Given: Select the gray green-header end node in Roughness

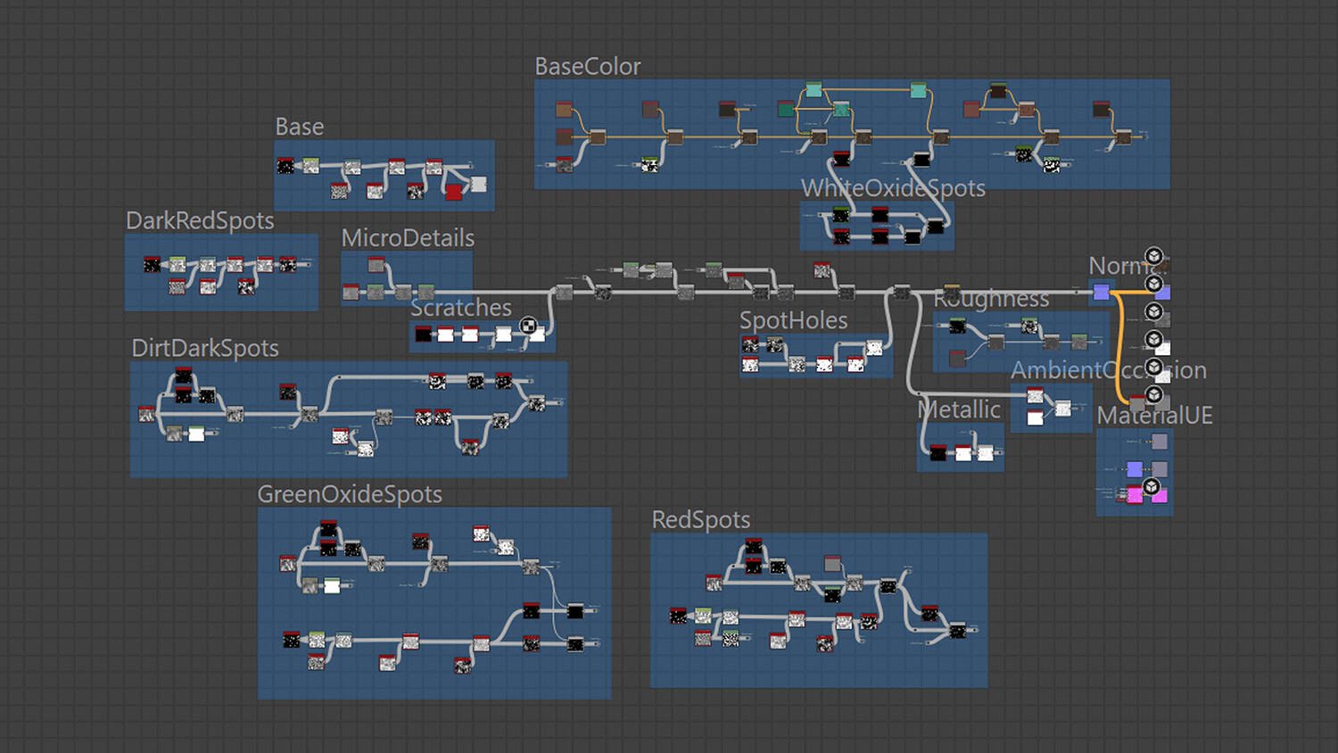Looking at the screenshot, I should pos(1079,341).
